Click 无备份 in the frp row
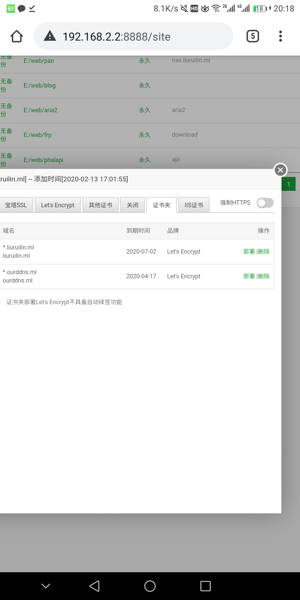This screenshot has height=600, width=300. pos(6,135)
